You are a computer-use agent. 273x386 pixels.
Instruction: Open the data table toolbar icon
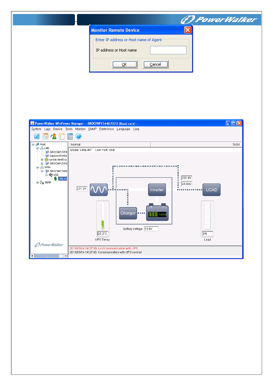(x=70, y=136)
